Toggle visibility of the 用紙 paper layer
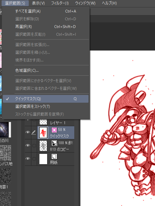 pos(28,159)
